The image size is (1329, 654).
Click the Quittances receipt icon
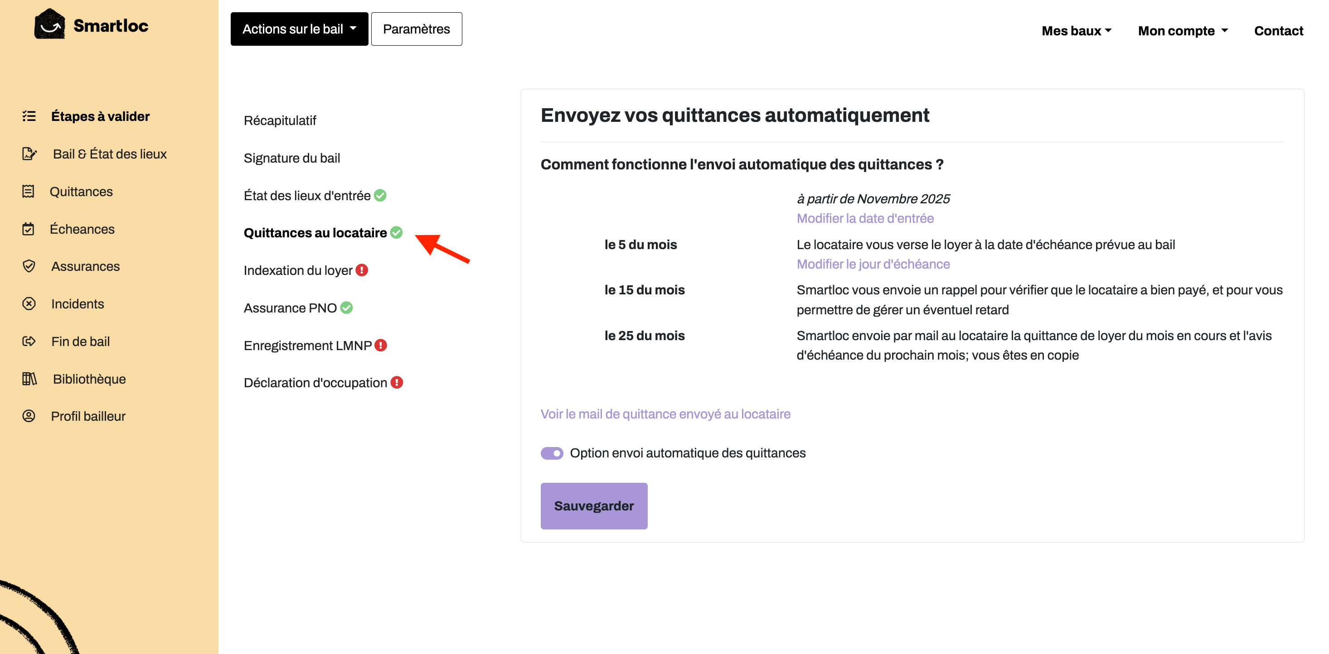[x=29, y=191]
